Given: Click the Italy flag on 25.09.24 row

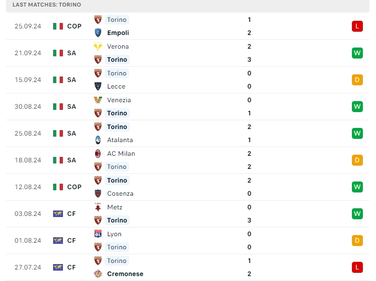Looking at the screenshot, I should click(58, 26).
